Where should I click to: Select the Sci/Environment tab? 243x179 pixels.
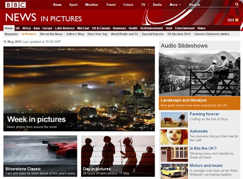(151, 28)
